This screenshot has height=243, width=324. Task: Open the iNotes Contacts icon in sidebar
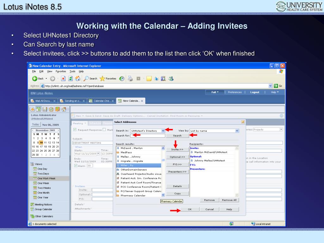point(45,109)
